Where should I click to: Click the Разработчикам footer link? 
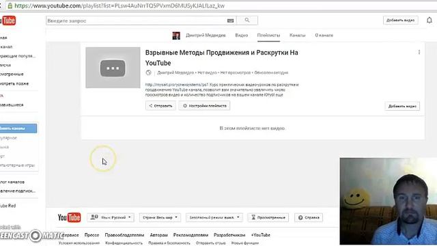coord(229,235)
